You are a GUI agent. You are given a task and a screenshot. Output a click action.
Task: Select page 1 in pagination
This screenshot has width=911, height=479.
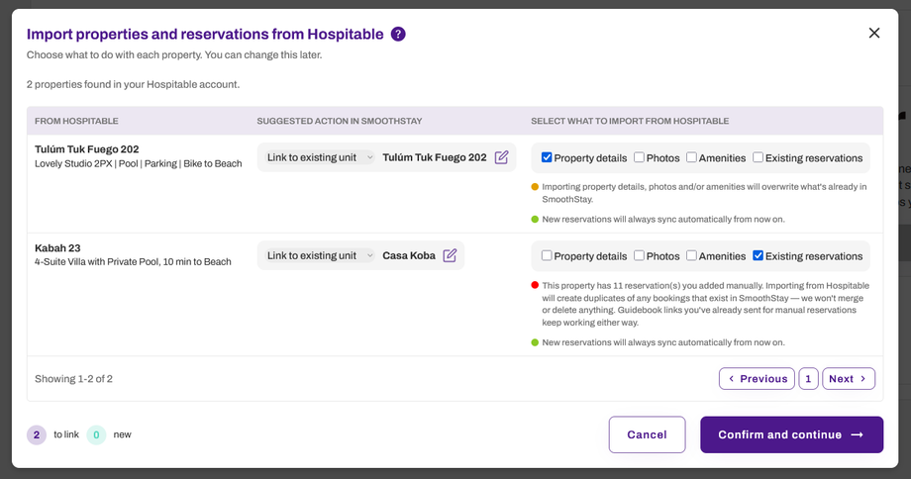coord(808,379)
